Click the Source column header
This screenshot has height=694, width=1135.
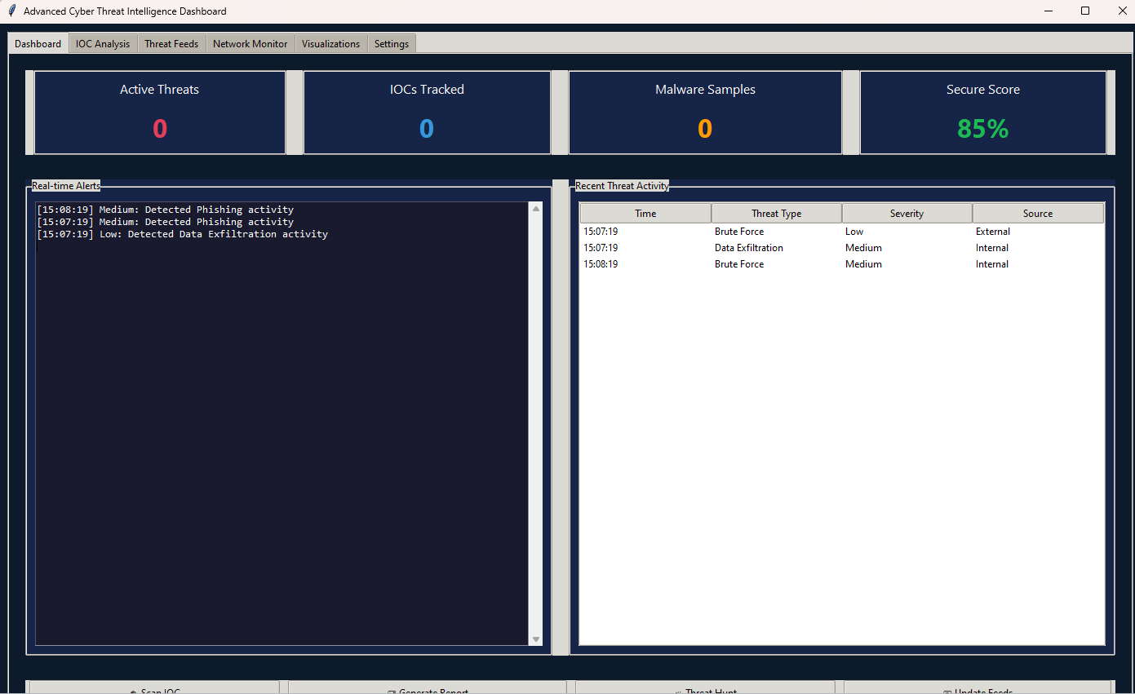(x=1037, y=214)
